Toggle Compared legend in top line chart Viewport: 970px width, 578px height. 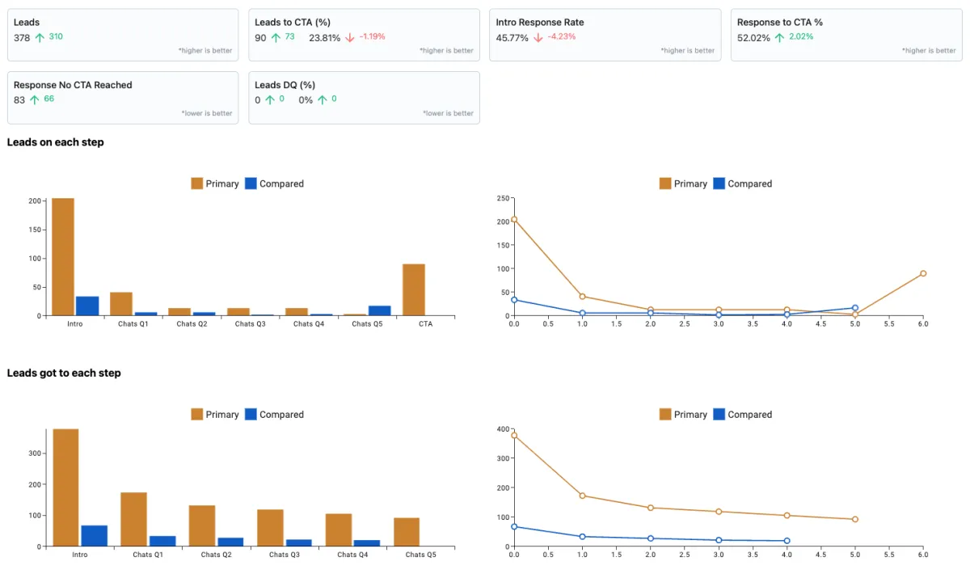point(743,184)
